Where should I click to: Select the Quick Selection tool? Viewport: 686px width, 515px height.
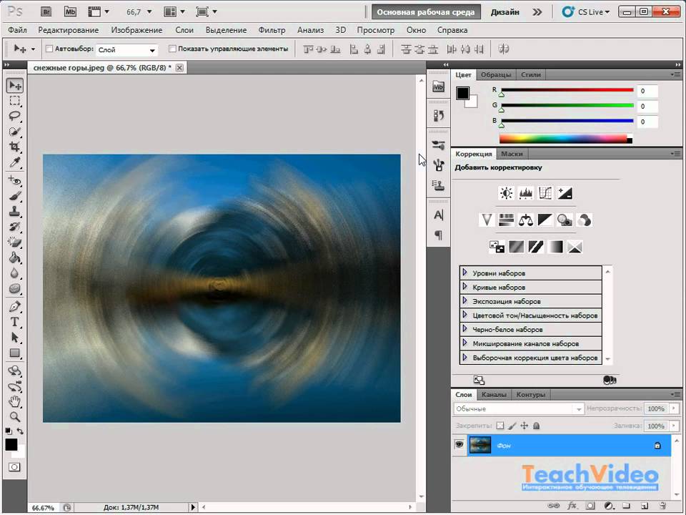coord(15,132)
